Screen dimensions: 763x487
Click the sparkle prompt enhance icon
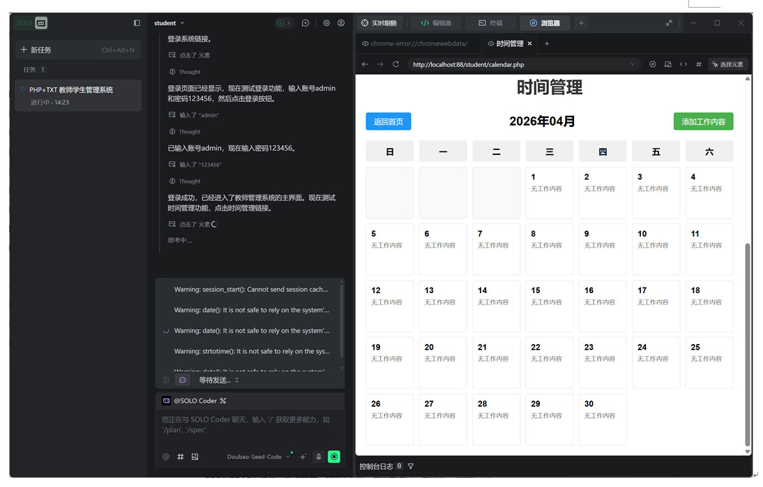pos(303,457)
